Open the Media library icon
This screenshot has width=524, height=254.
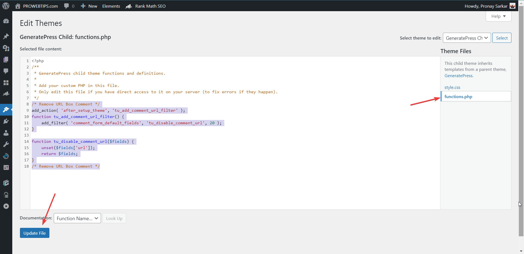pos(6,48)
